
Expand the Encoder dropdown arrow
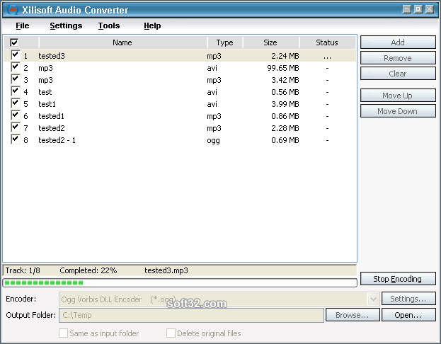pyautogui.click(x=373, y=299)
